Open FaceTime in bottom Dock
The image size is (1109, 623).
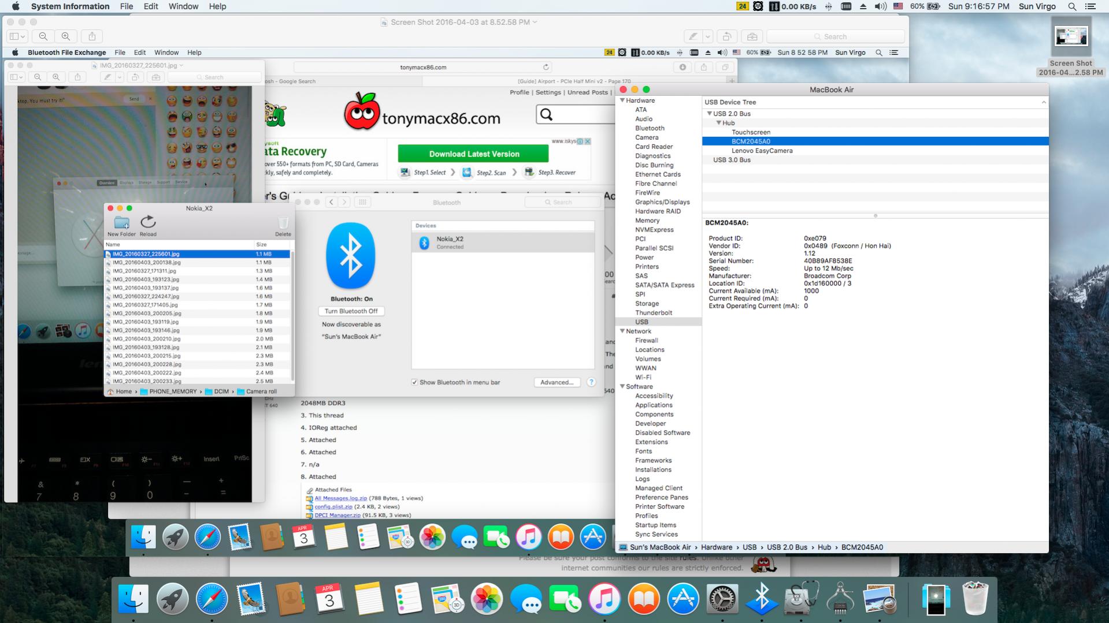point(565,599)
